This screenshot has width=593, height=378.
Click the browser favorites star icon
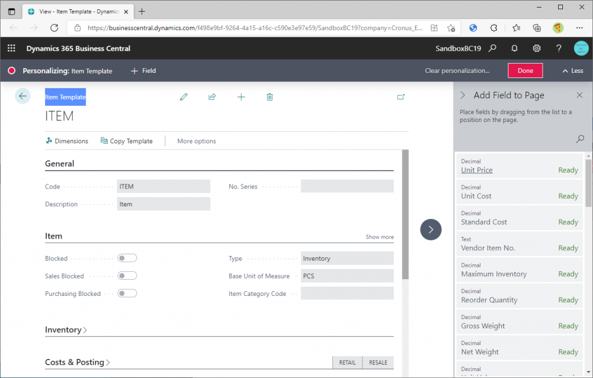[516, 28]
